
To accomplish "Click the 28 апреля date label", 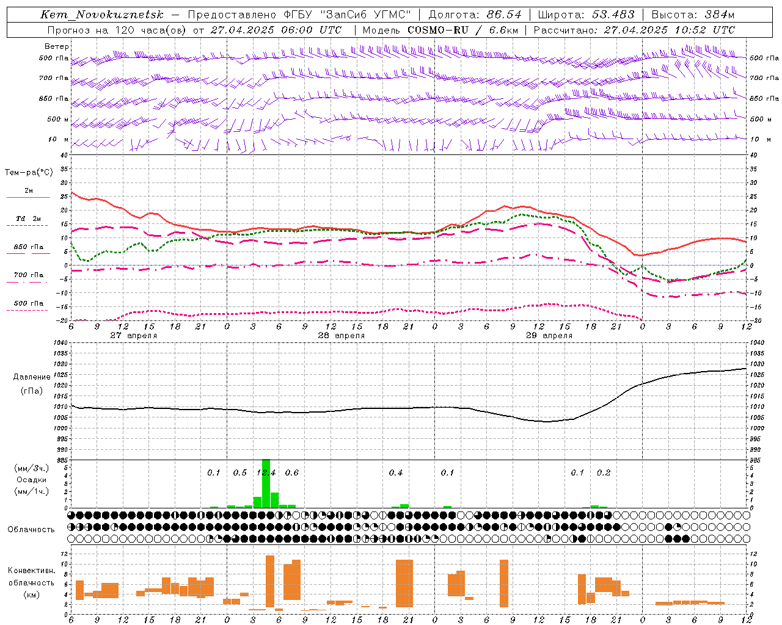I will (x=341, y=336).
